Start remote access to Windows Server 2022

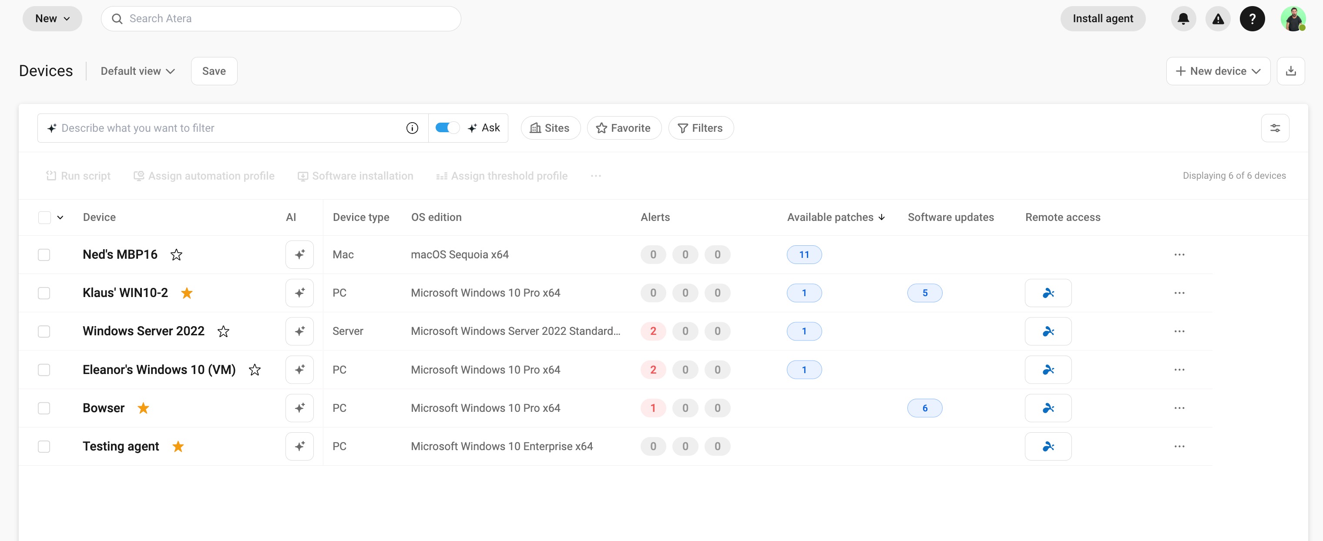(x=1048, y=331)
